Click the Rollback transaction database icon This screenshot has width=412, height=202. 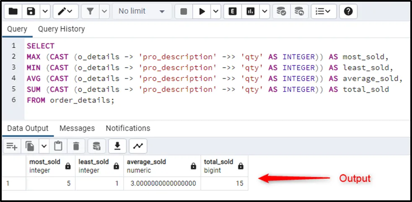tap(299, 11)
